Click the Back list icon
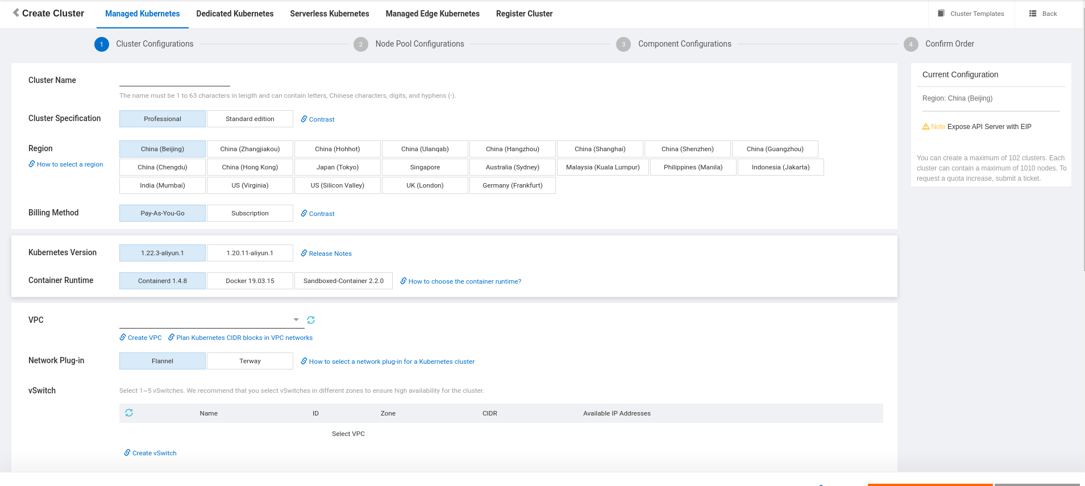 coord(1033,14)
